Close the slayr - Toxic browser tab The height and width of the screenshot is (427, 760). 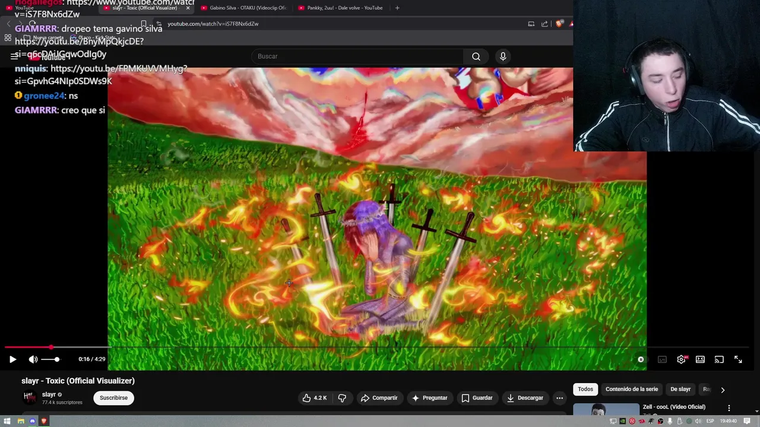pos(188,8)
